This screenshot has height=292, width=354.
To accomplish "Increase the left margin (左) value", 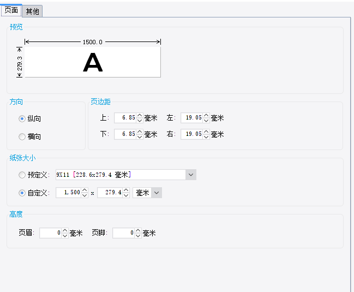I will [206, 115].
